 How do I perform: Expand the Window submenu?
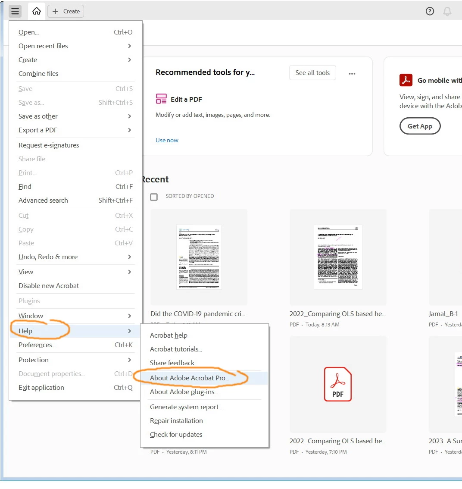[75, 316]
